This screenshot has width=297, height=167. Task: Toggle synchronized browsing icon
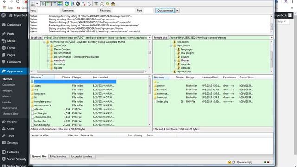[x=107, y=4]
